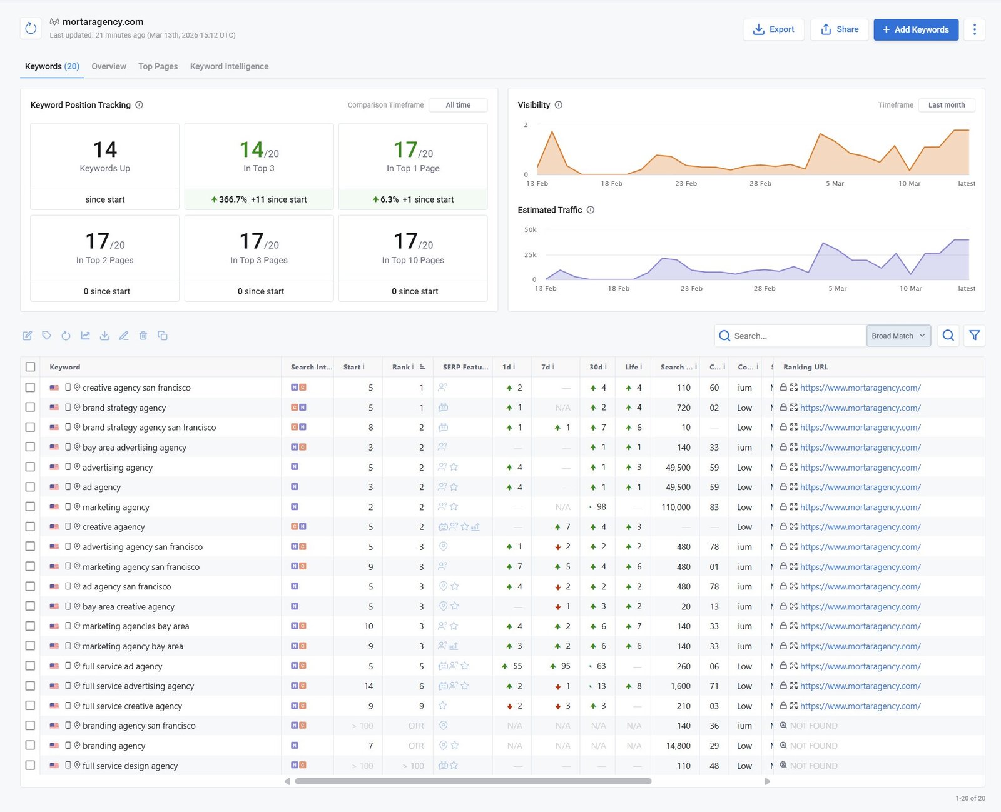Open the Visibility timeframe Last month selector

point(947,104)
